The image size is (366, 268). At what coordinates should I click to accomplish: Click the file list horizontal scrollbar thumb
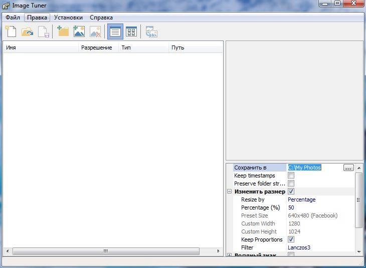(106, 251)
